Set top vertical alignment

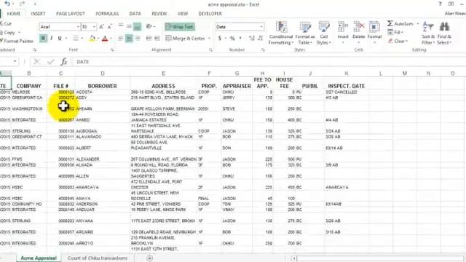121,26
